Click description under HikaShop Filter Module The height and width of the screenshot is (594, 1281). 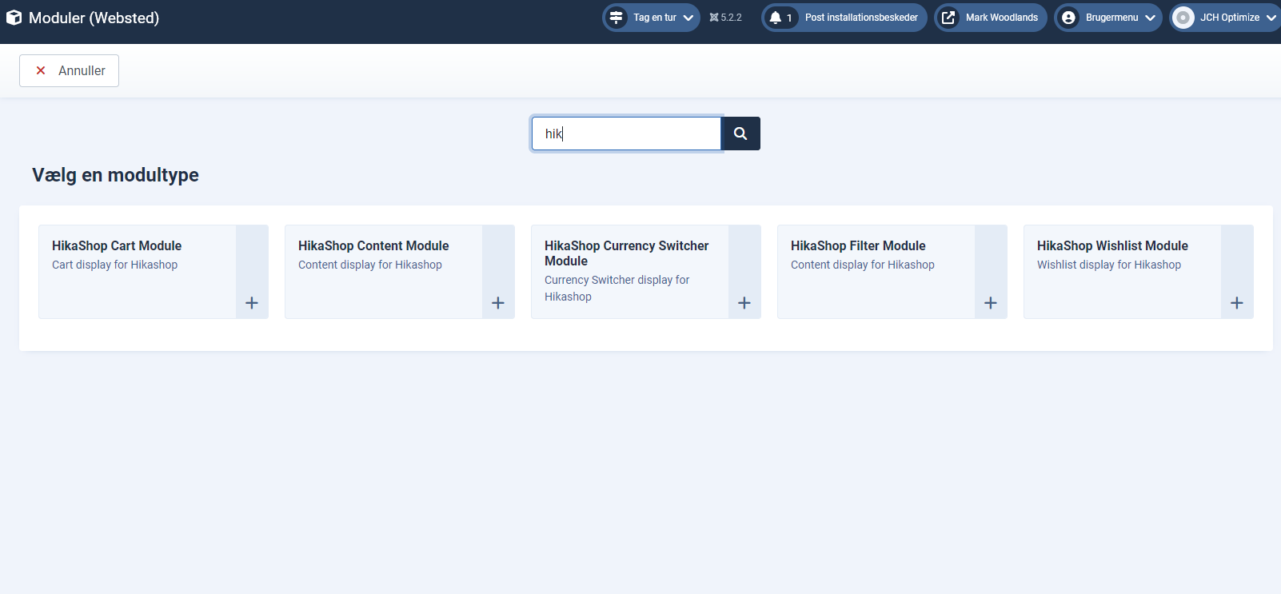pyautogui.click(x=863, y=265)
